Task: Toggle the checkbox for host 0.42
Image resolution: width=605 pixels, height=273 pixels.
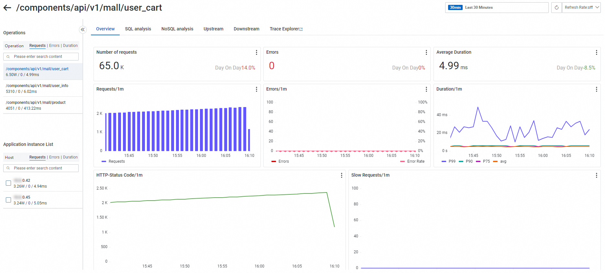Action: click(8, 183)
